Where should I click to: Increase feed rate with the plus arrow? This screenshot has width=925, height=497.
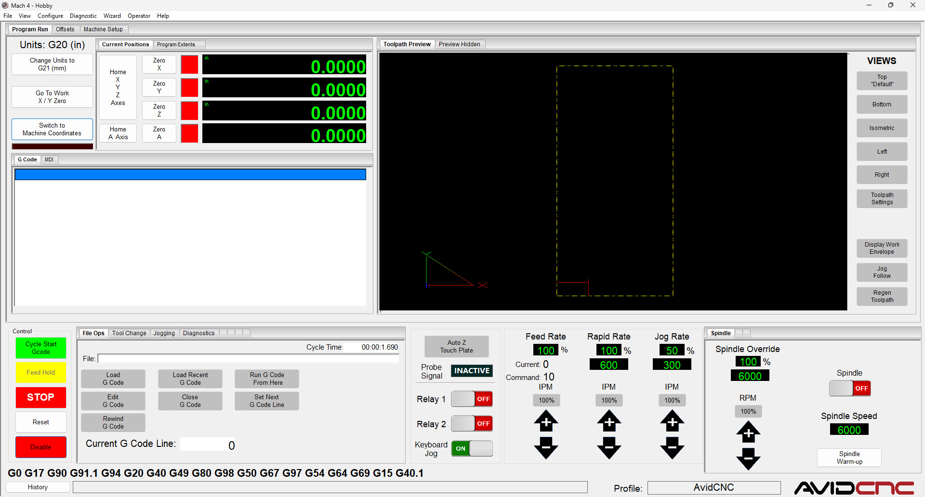(546, 421)
